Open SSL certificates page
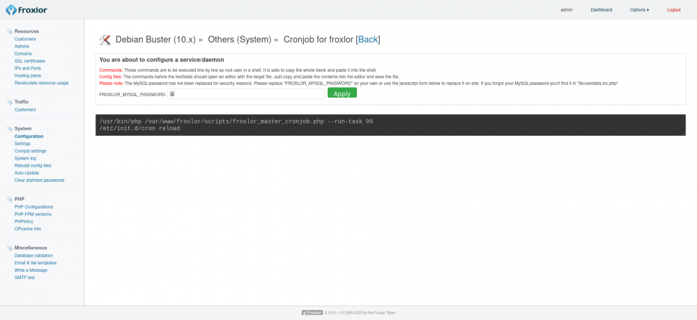This screenshot has width=697, height=320. pos(29,61)
